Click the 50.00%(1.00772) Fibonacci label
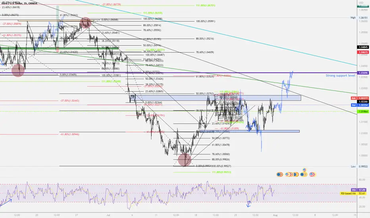The width and height of the screenshot is (370, 218). (x=221, y=138)
